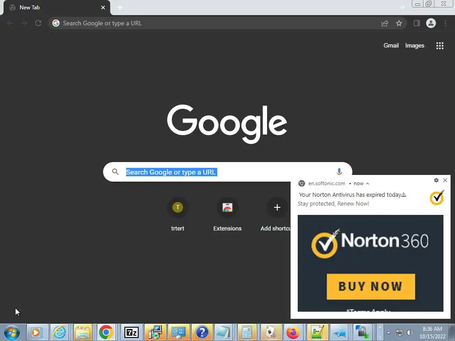
Task: Open Notepad from taskbar
Action: tap(224, 332)
